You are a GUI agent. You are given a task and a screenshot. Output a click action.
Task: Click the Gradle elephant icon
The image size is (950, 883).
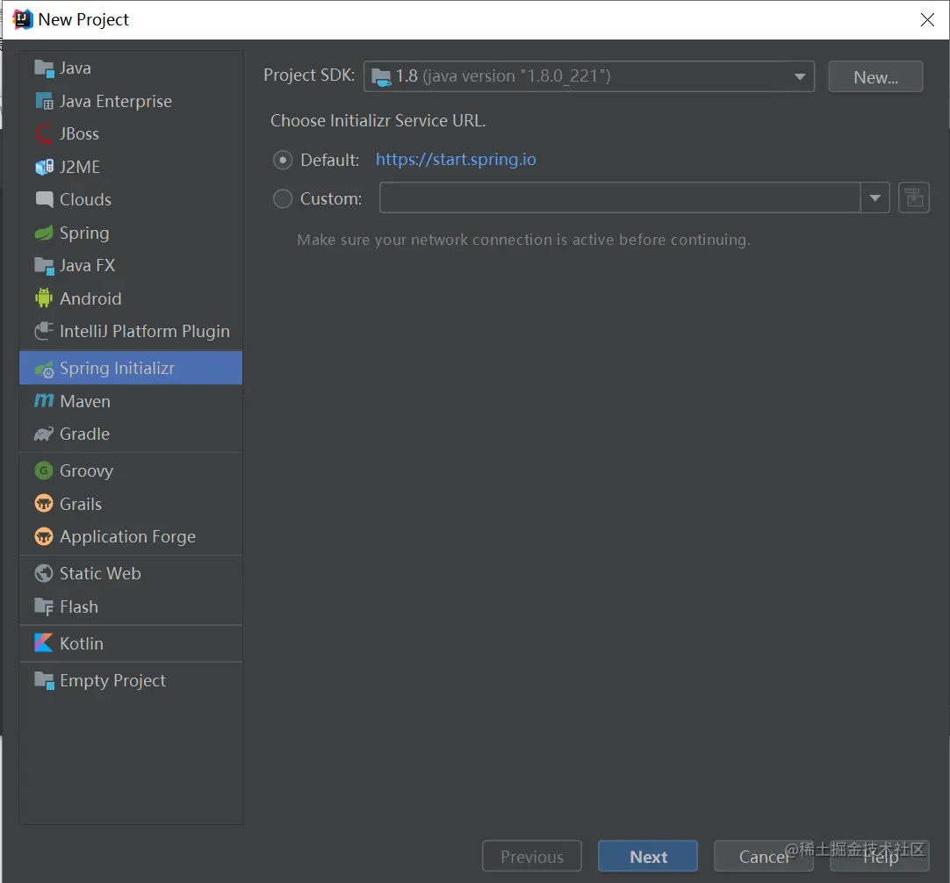pyautogui.click(x=44, y=434)
